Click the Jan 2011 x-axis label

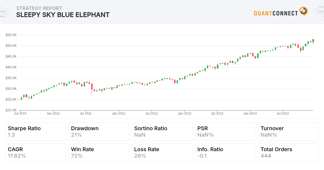click(x=53, y=114)
